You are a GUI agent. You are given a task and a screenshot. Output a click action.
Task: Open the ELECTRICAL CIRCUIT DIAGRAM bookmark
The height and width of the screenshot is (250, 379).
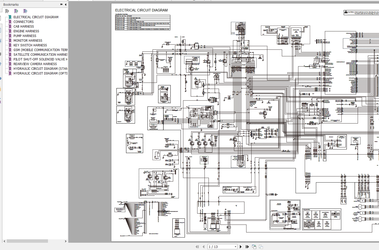point(36,17)
